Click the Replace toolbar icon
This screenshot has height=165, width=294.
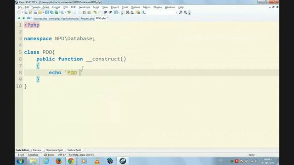tap(132, 12)
